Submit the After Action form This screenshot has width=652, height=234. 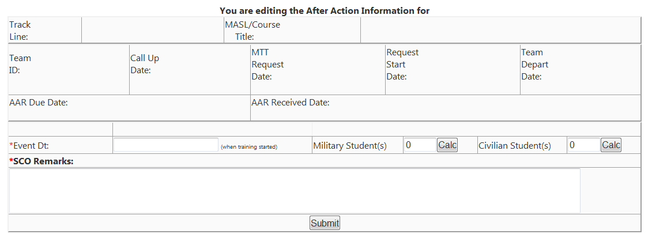point(325,223)
